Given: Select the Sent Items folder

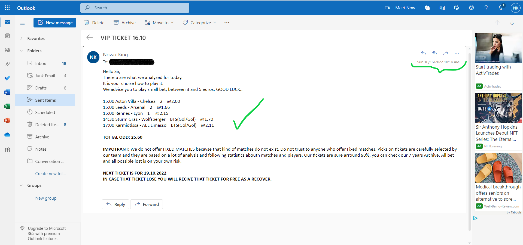Looking at the screenshot, I should pyautogui.click(x=45, y=100).
